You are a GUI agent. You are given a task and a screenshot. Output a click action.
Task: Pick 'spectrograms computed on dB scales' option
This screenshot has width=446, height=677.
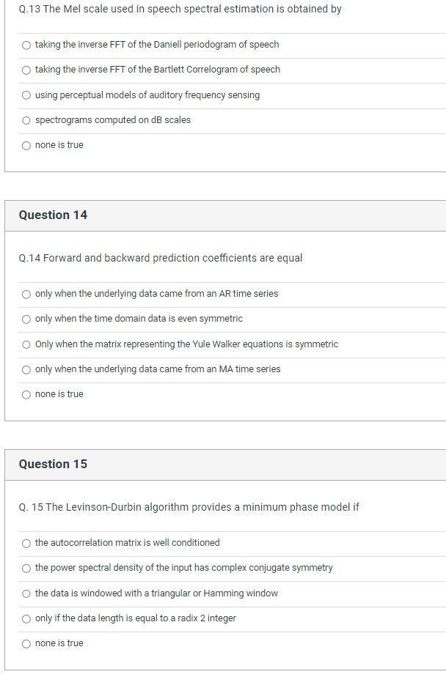click(x=27, y=119)
